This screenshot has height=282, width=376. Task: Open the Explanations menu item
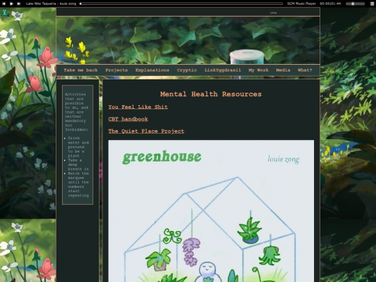(x=152, y=70)
